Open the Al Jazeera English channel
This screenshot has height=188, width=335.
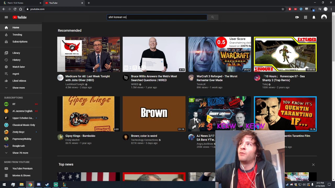[x=21, y=111]
